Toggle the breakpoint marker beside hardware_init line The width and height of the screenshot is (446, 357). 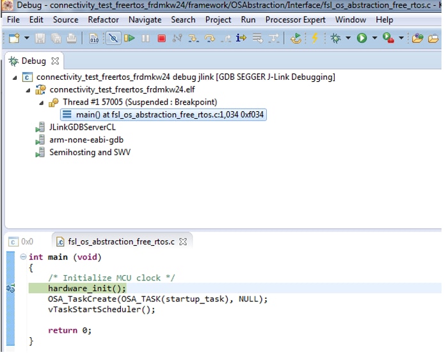(x=10, y=289)
